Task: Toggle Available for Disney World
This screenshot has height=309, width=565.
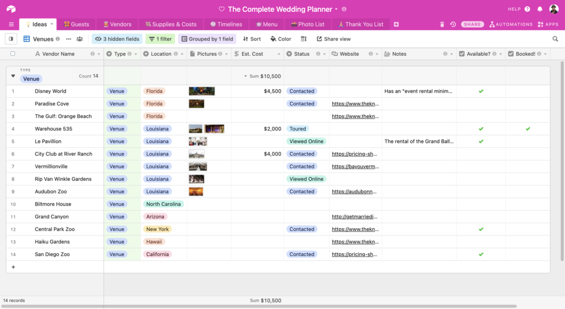Action: point(481,91)
